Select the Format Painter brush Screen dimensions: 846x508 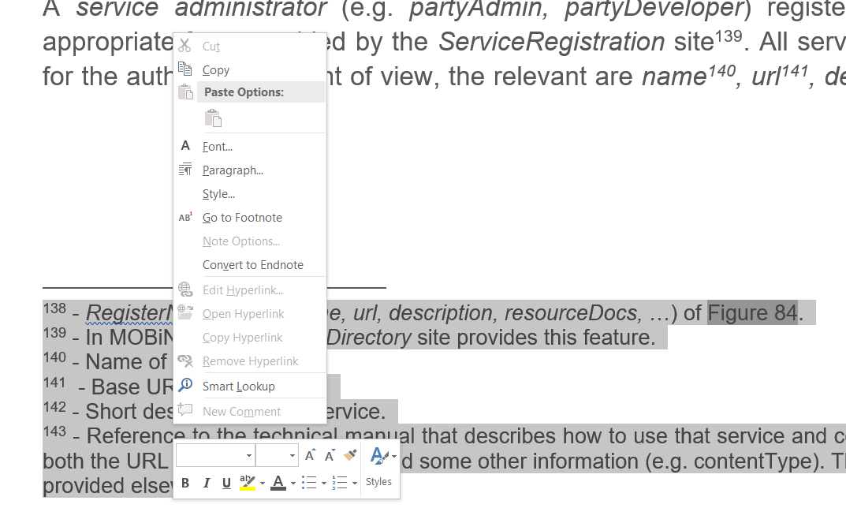[351, 455]
